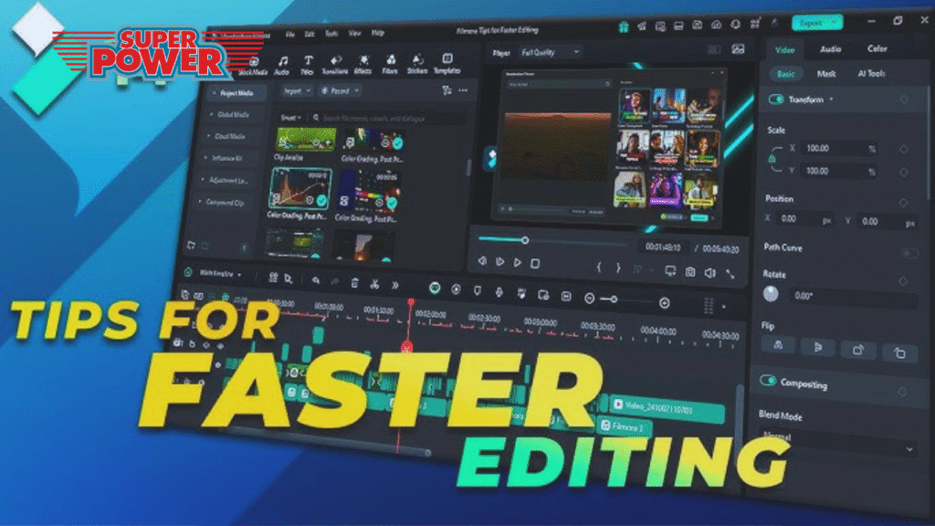Expand the Compound Clip tree item
Screen dimensions: 935x526
tap(200, 202)
